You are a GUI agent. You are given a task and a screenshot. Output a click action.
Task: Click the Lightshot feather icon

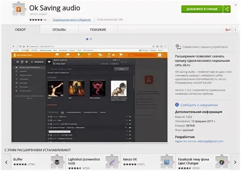coord(112,162)
